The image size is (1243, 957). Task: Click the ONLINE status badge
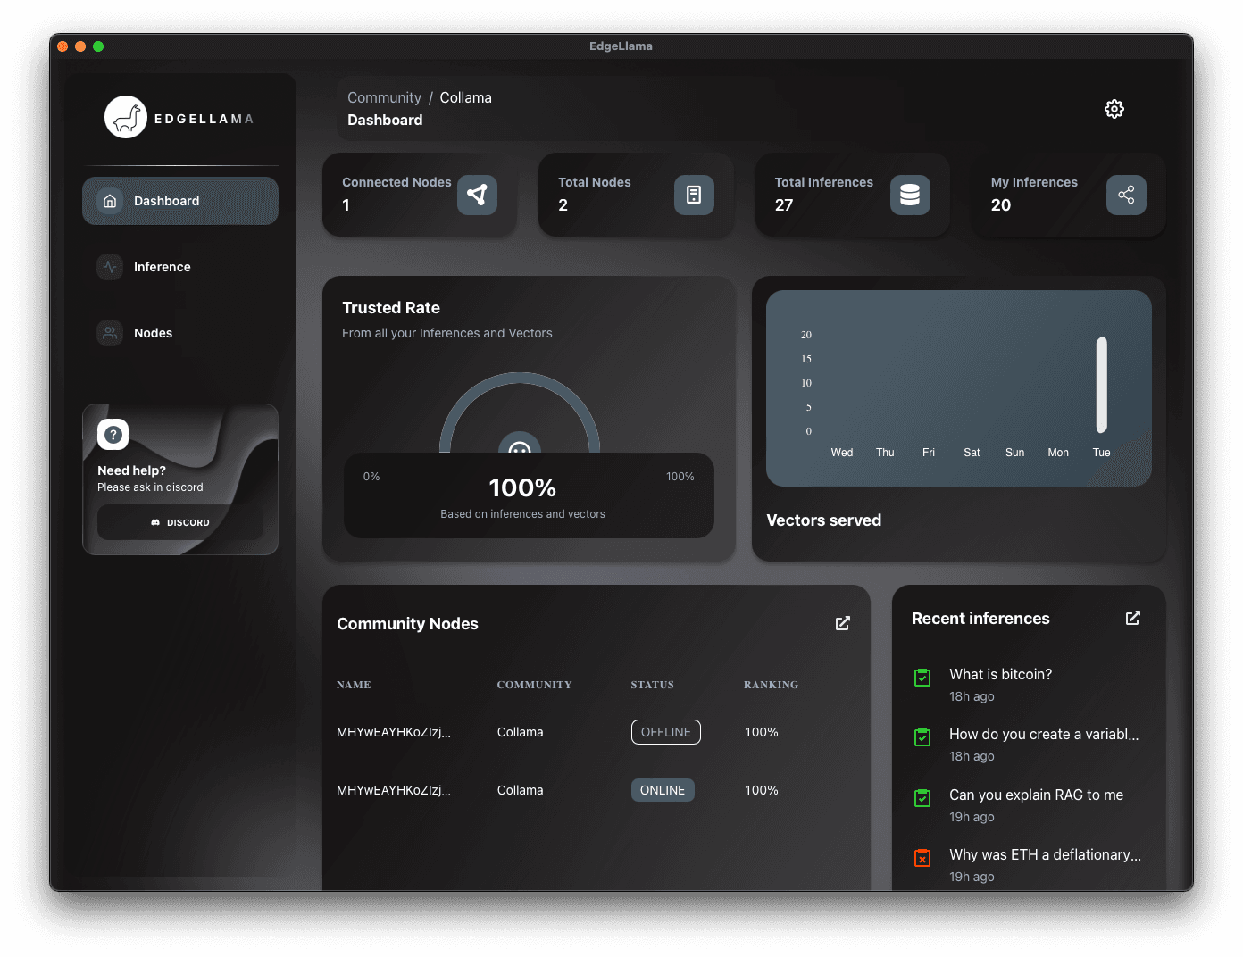663,790
